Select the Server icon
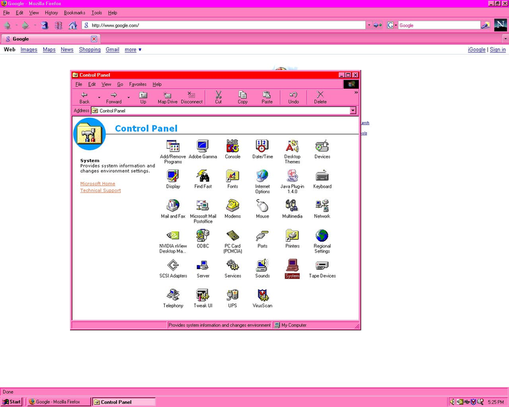 (x=202, y=269)
